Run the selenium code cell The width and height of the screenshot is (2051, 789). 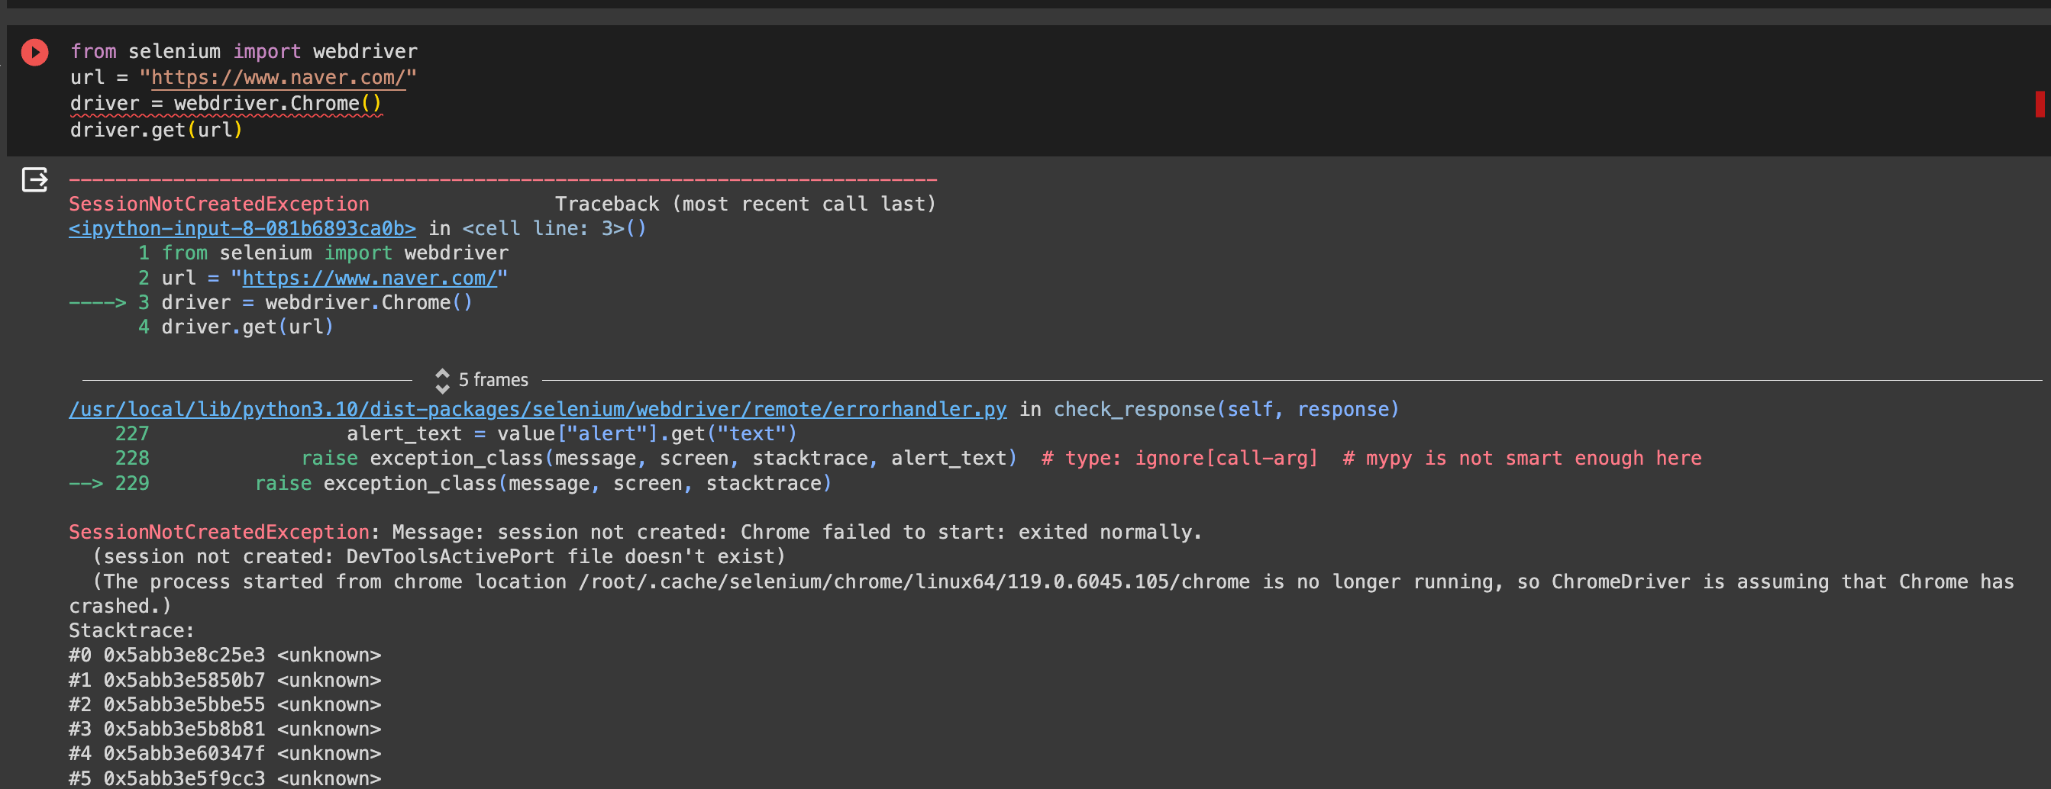(x=34, y=53)
